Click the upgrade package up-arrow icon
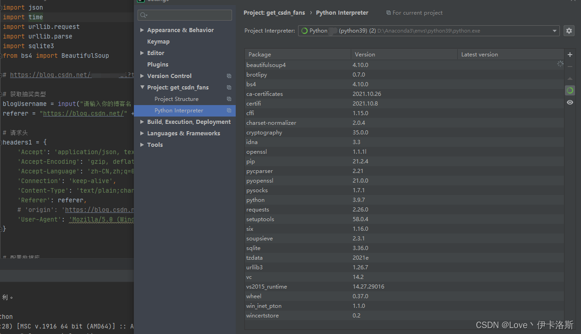The width and height of the screenshot is (581, 334). coord(570,78)
